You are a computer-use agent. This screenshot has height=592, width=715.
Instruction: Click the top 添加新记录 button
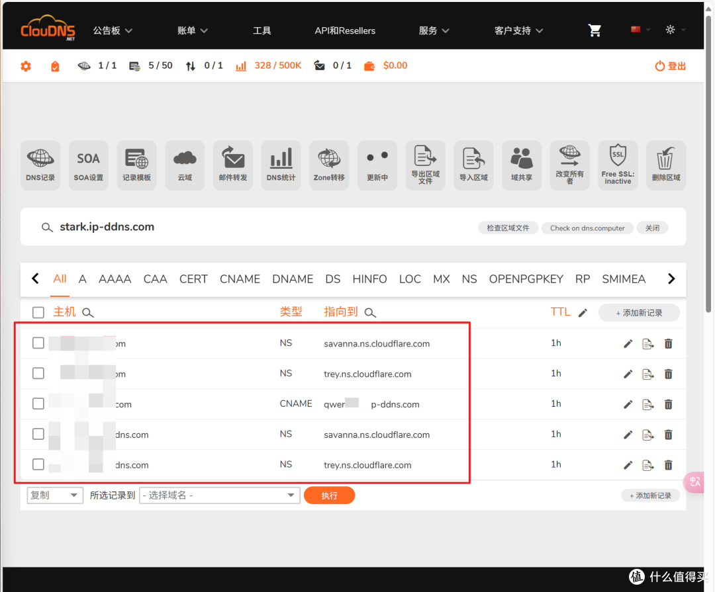coord(639,313)
